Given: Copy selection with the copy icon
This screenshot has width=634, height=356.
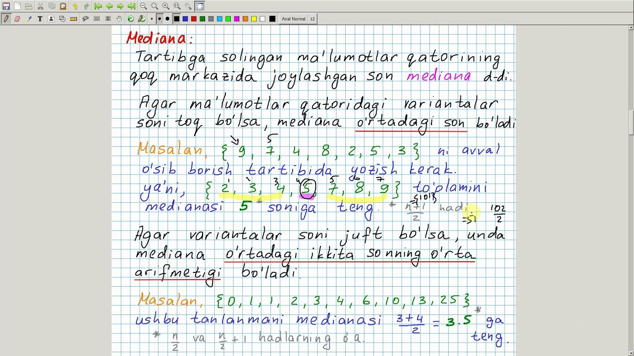Looking at the screenshot, I should tap(52, 6).
